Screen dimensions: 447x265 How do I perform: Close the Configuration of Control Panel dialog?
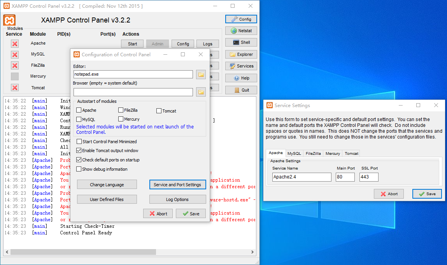point(201,54)
